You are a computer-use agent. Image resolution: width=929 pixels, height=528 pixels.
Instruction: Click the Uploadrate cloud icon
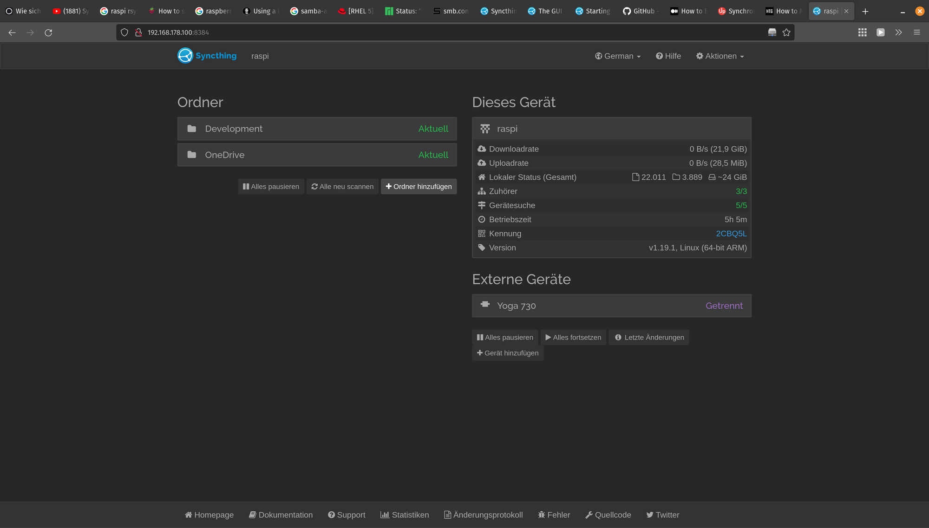482,163
